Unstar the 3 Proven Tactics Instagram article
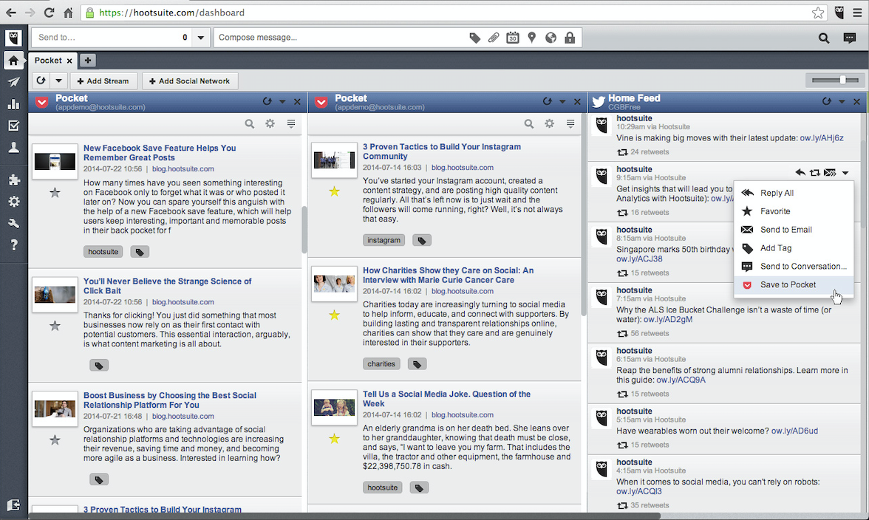 click(334, 191)
